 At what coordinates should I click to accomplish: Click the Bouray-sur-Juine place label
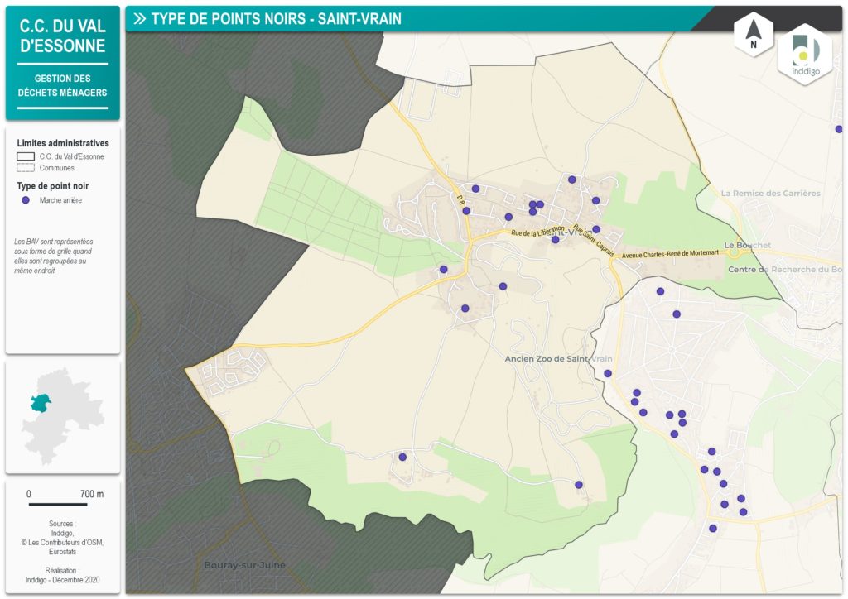tap(244, 565)
